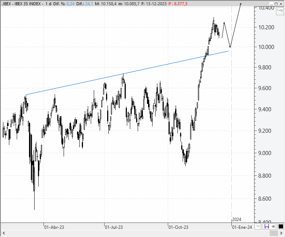Close the IBEX chart window
The width and height of the screenshot is (285, 237).
click(x=281, y=4)
